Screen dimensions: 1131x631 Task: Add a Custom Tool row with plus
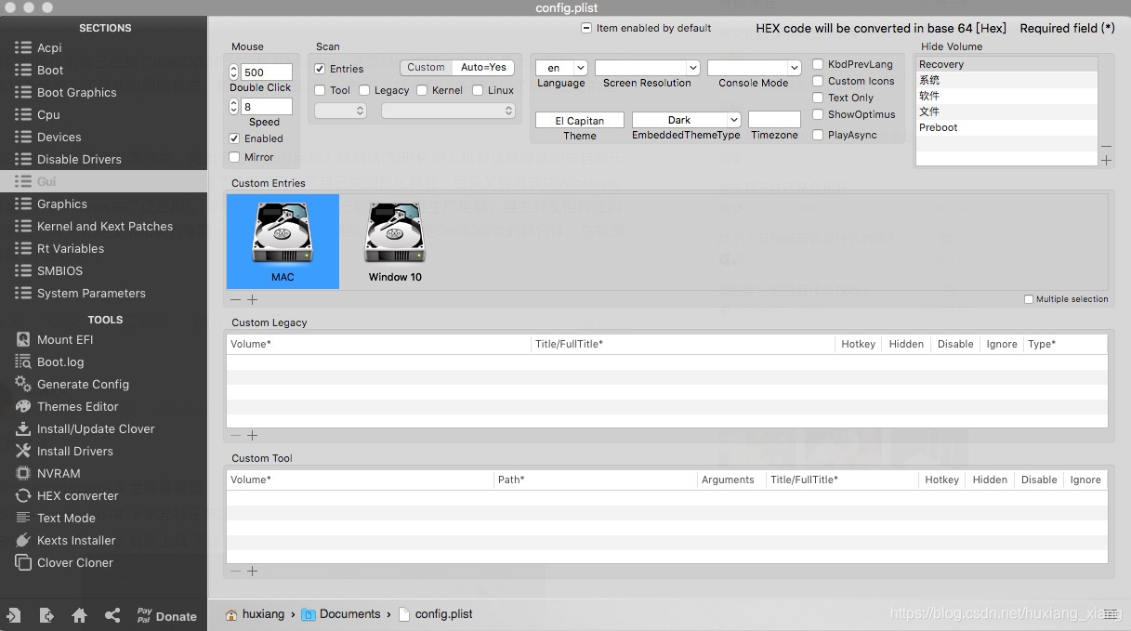tap(252, 571)
